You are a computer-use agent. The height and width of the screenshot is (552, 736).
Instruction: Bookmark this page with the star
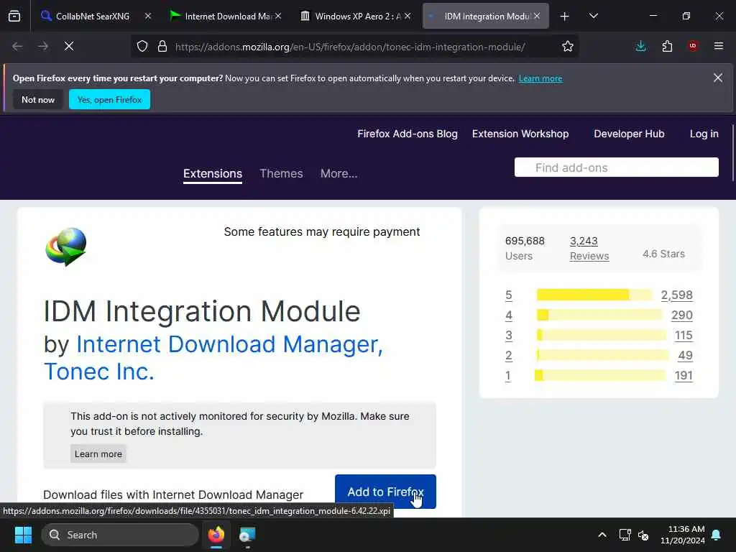tap(568, 47)
